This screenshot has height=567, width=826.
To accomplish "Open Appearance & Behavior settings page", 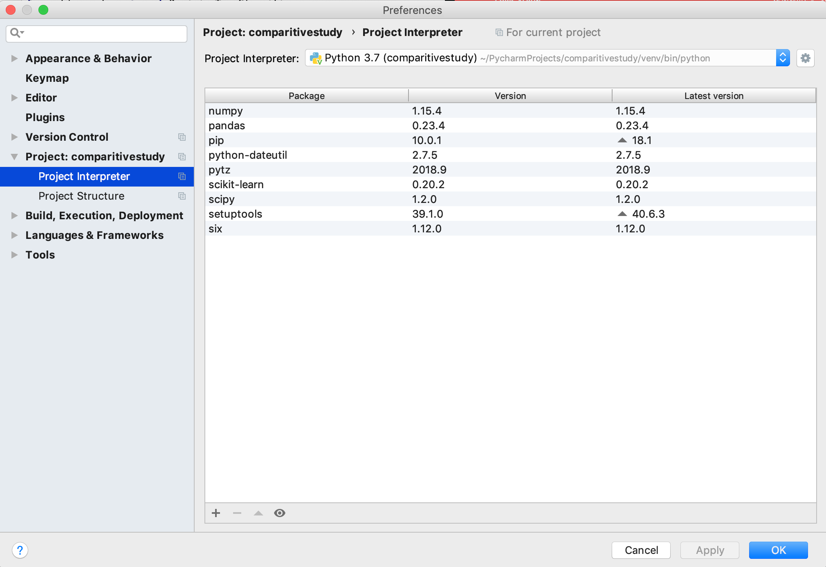I will point(88,59).
